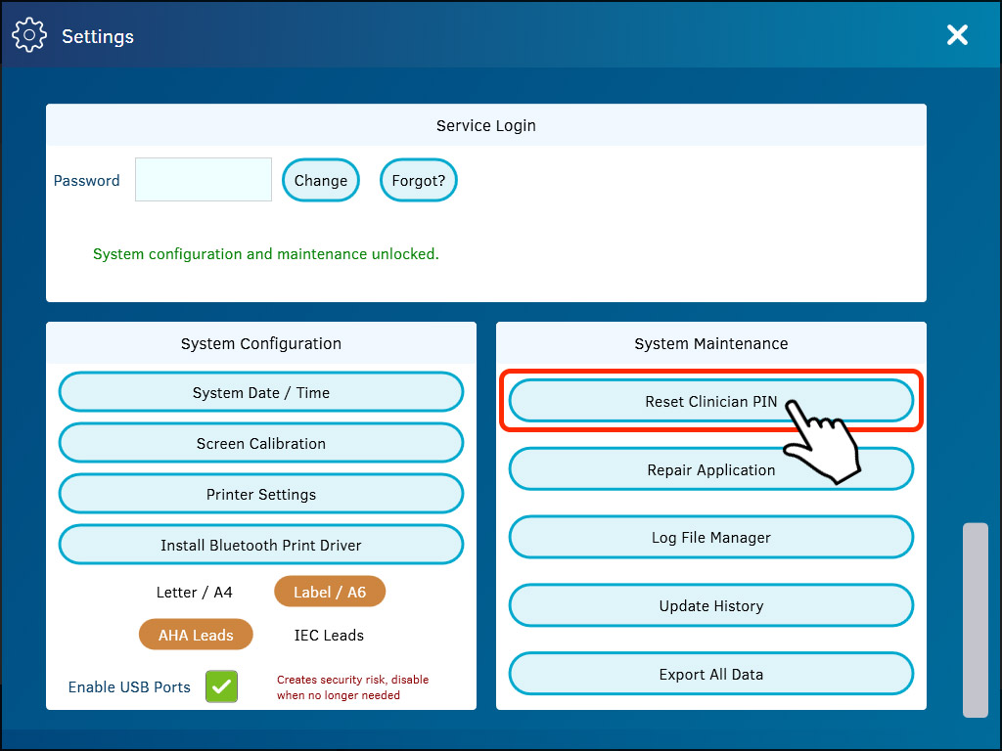Export All Data

710,673
